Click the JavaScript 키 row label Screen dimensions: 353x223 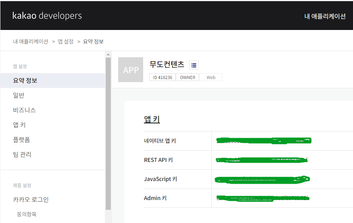coord(161,179)
